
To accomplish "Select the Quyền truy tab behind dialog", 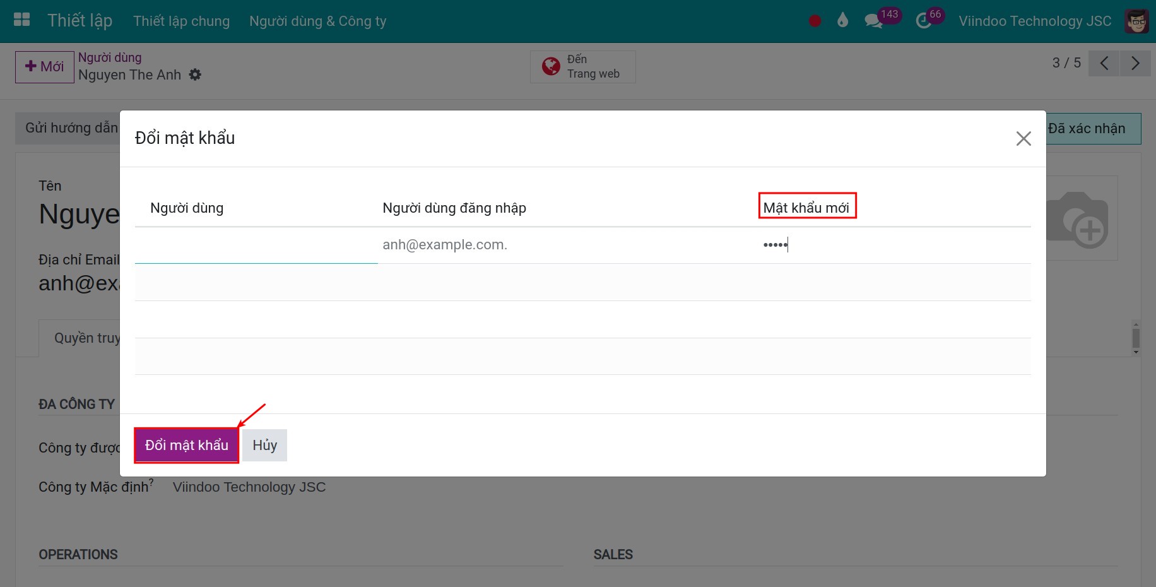I will [x=80, y=338].
